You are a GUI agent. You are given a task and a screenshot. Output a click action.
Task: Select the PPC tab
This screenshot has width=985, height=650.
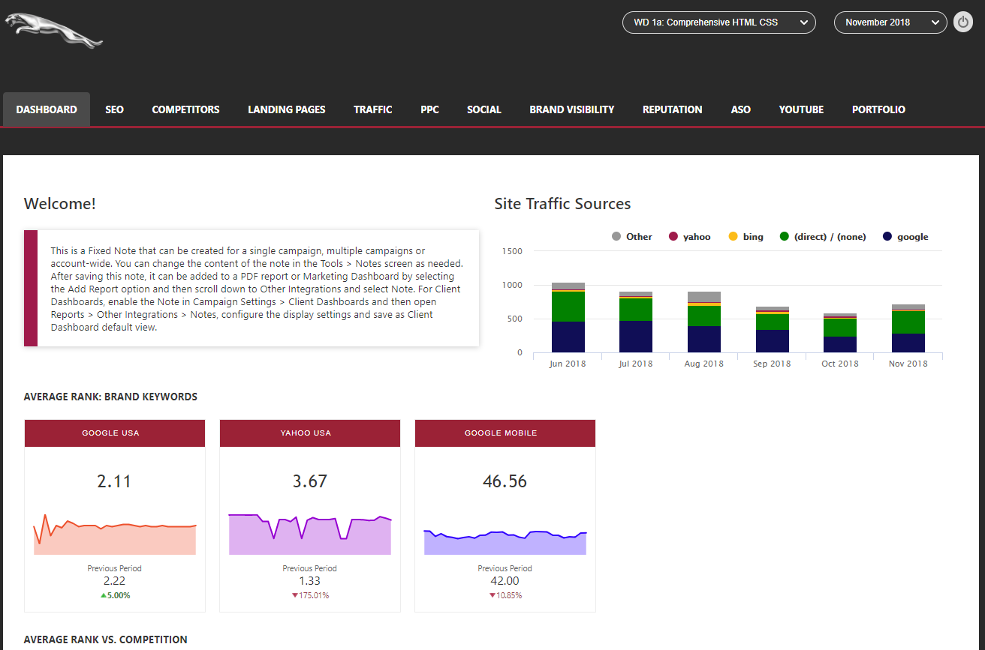(429, 109)
